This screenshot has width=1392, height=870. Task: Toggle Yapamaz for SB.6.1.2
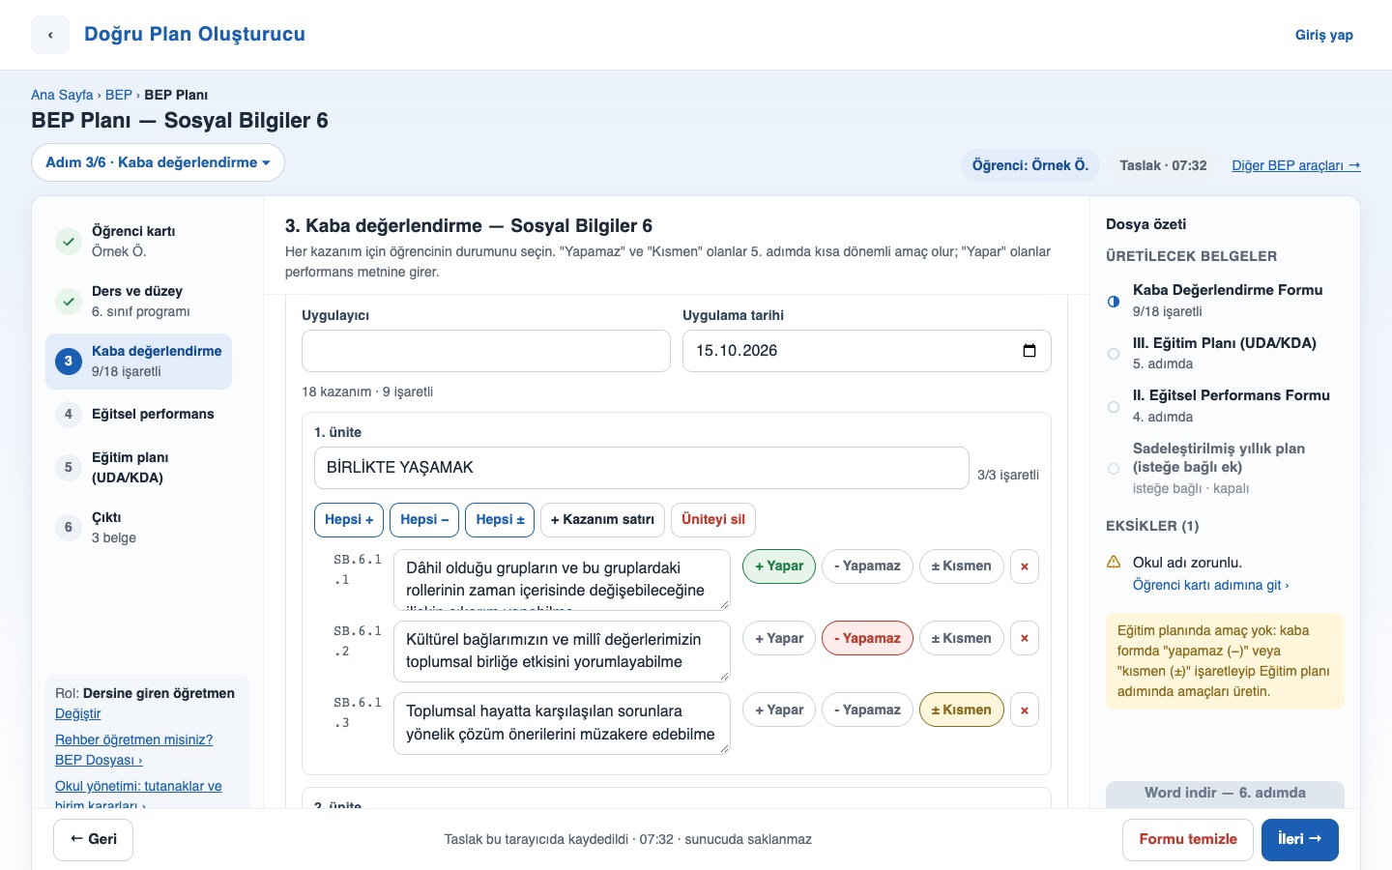coord(867,638)
